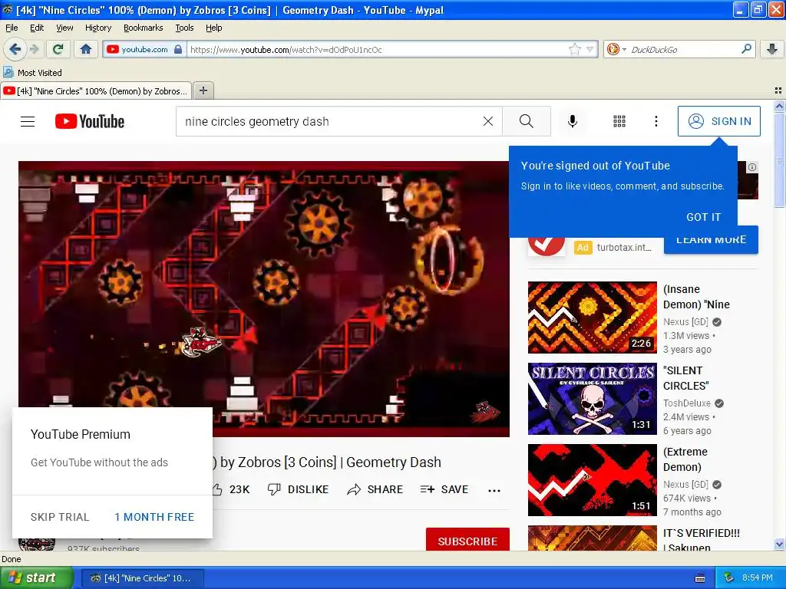The width and height of the screenshot is (786, 589).
Task: Click the SIGN IN button
Action: click(x=718, y=121)
